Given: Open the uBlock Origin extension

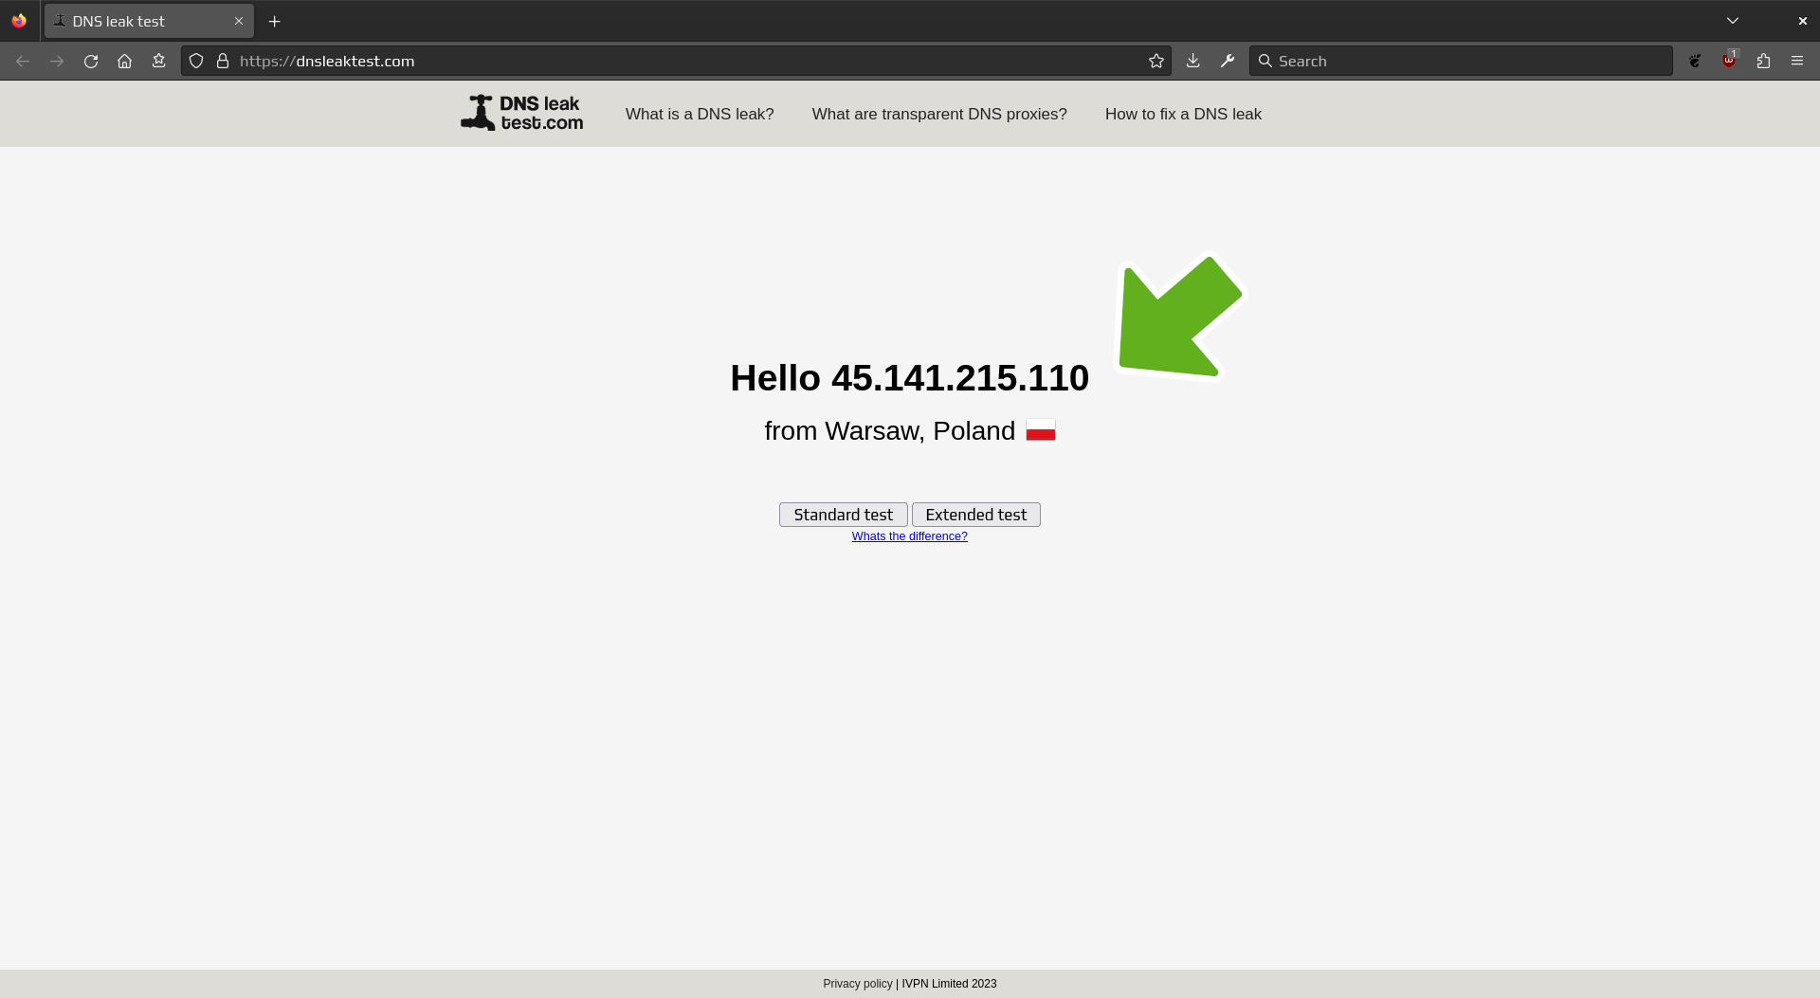Looking at the screenshot, I should [x=1729, y=61].
